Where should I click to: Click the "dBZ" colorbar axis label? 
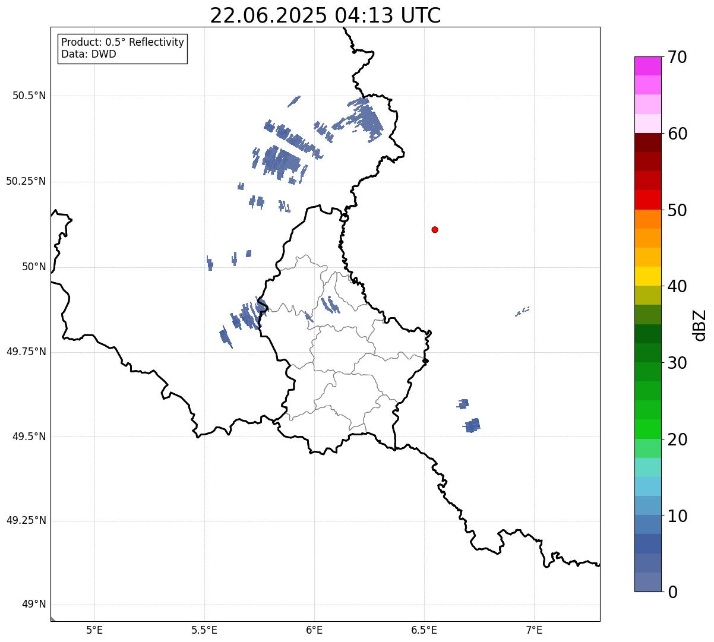tap(699, 325)
